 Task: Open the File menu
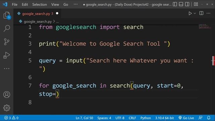tap(14, 4)
